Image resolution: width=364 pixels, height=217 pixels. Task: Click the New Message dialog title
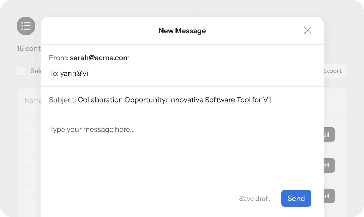pyautogui.click(x=182, y=31)
